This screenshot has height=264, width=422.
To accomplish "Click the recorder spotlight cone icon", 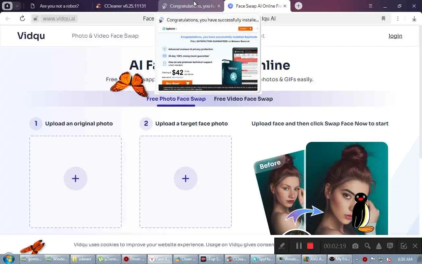I will tap(379, 246).
